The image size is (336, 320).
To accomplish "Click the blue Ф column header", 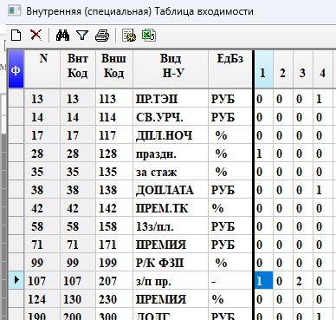I will (16, 69).
